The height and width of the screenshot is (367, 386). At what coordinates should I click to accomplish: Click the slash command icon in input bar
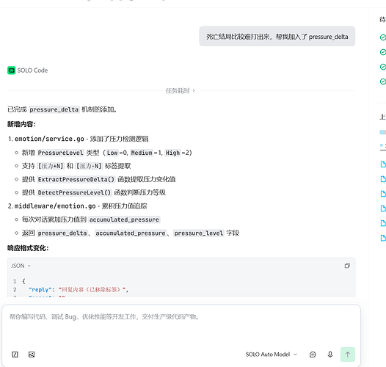(15, 355)
